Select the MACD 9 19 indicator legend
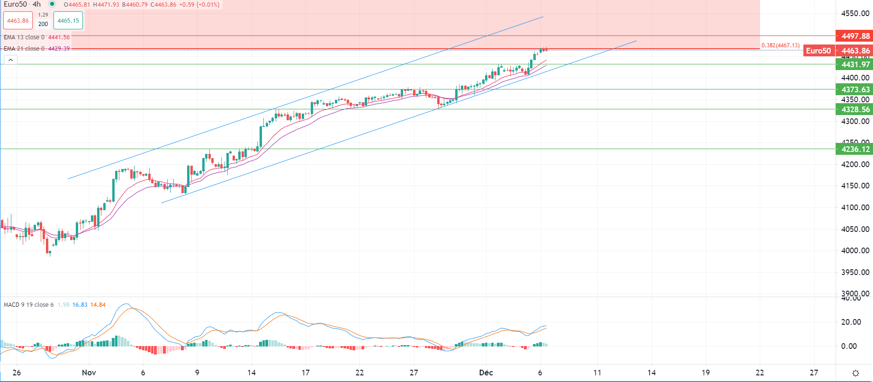This screenshot has width=873, height=382. 28,305
